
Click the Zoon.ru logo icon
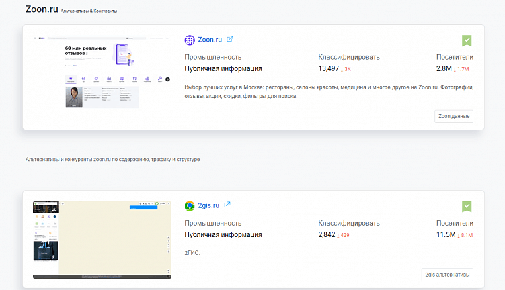tap(190, 40)
